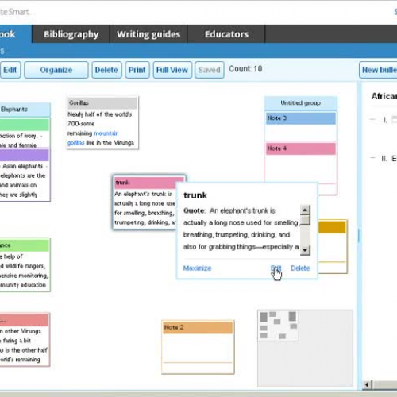The height and width of the screenshot is (397, 397).
Task: Click the Edit toolbar button
Action: [x=10, y=70]
